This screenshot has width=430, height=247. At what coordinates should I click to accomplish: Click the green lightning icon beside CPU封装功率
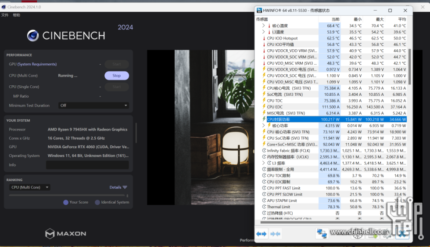point(264,119)
